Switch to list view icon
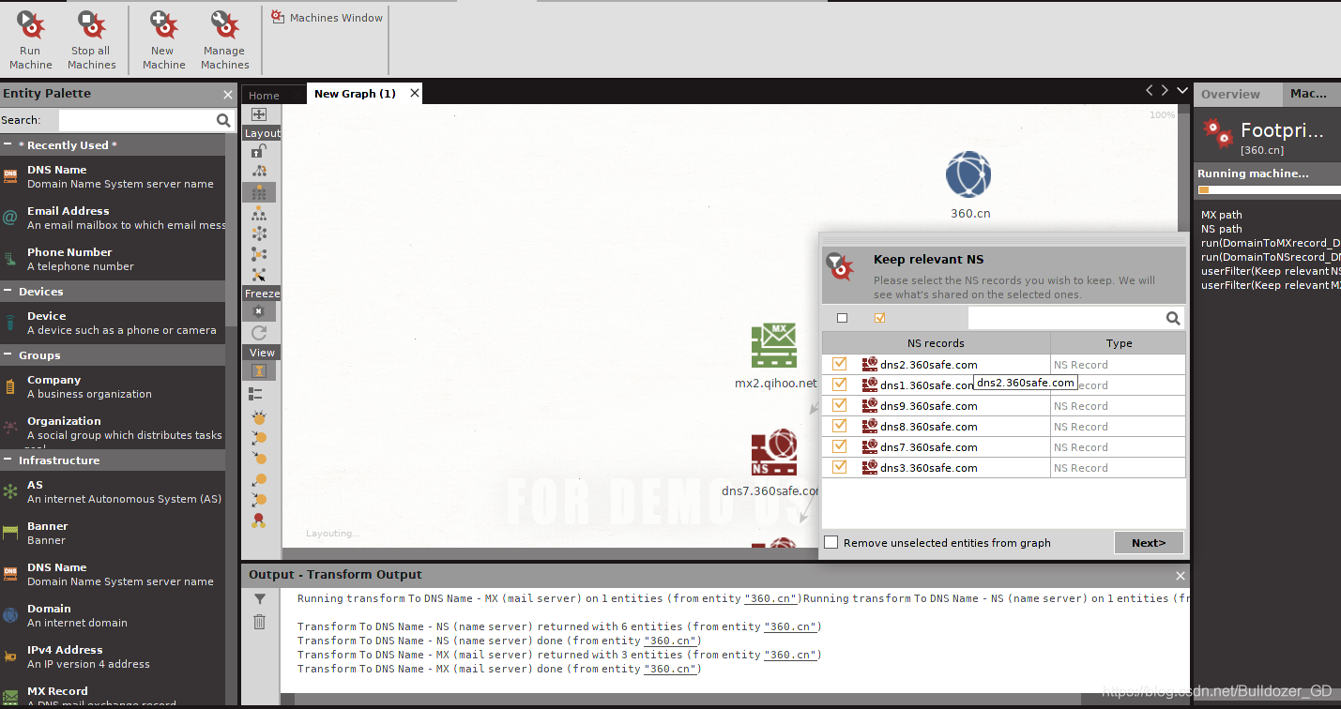Viewport: 1341px width, 709px height. pos(256,394)
